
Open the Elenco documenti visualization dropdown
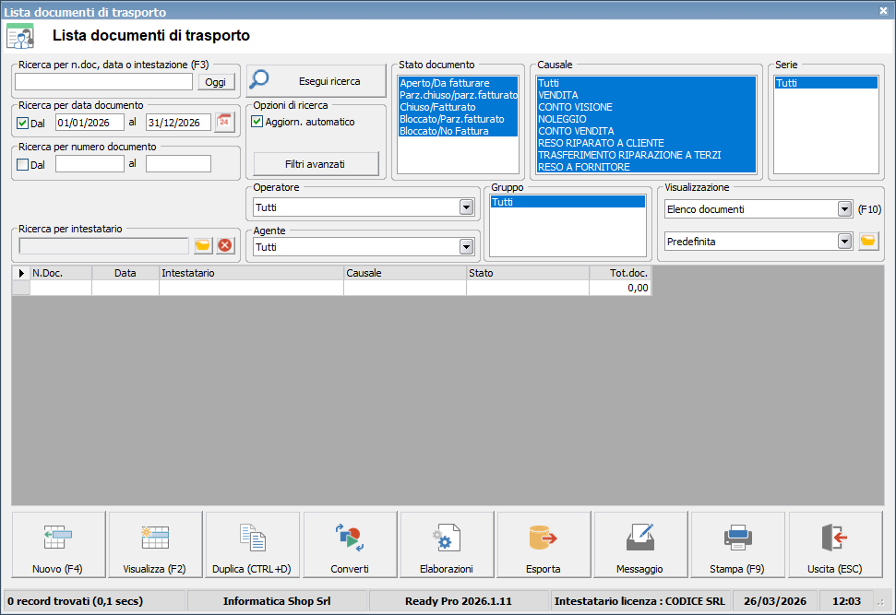[x=844, y=209]
